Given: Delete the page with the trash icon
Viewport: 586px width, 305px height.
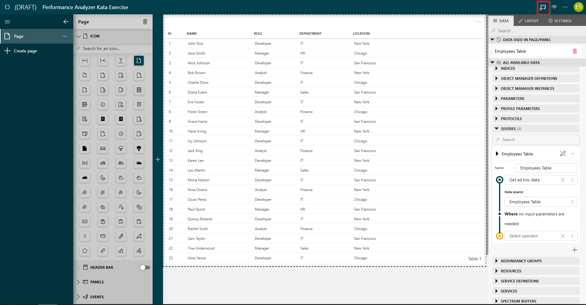Looking at the screenshot, I should pyautogui.click(x=145, y=22).
